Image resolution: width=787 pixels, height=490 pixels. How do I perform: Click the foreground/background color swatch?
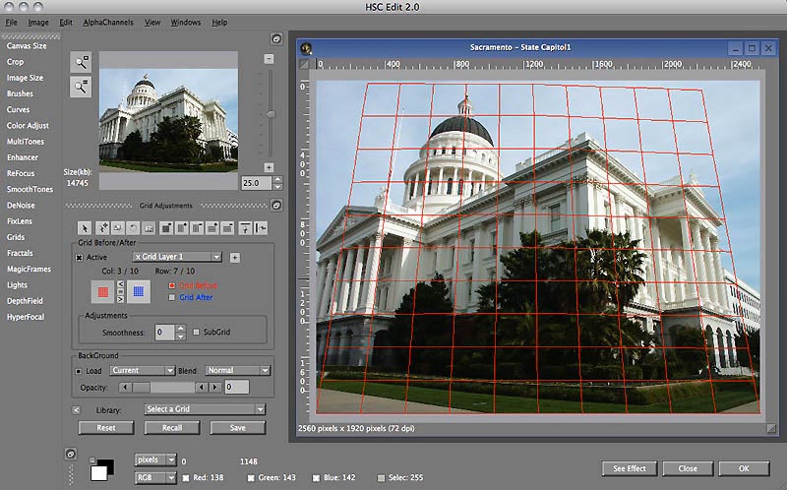pos(102,470)
